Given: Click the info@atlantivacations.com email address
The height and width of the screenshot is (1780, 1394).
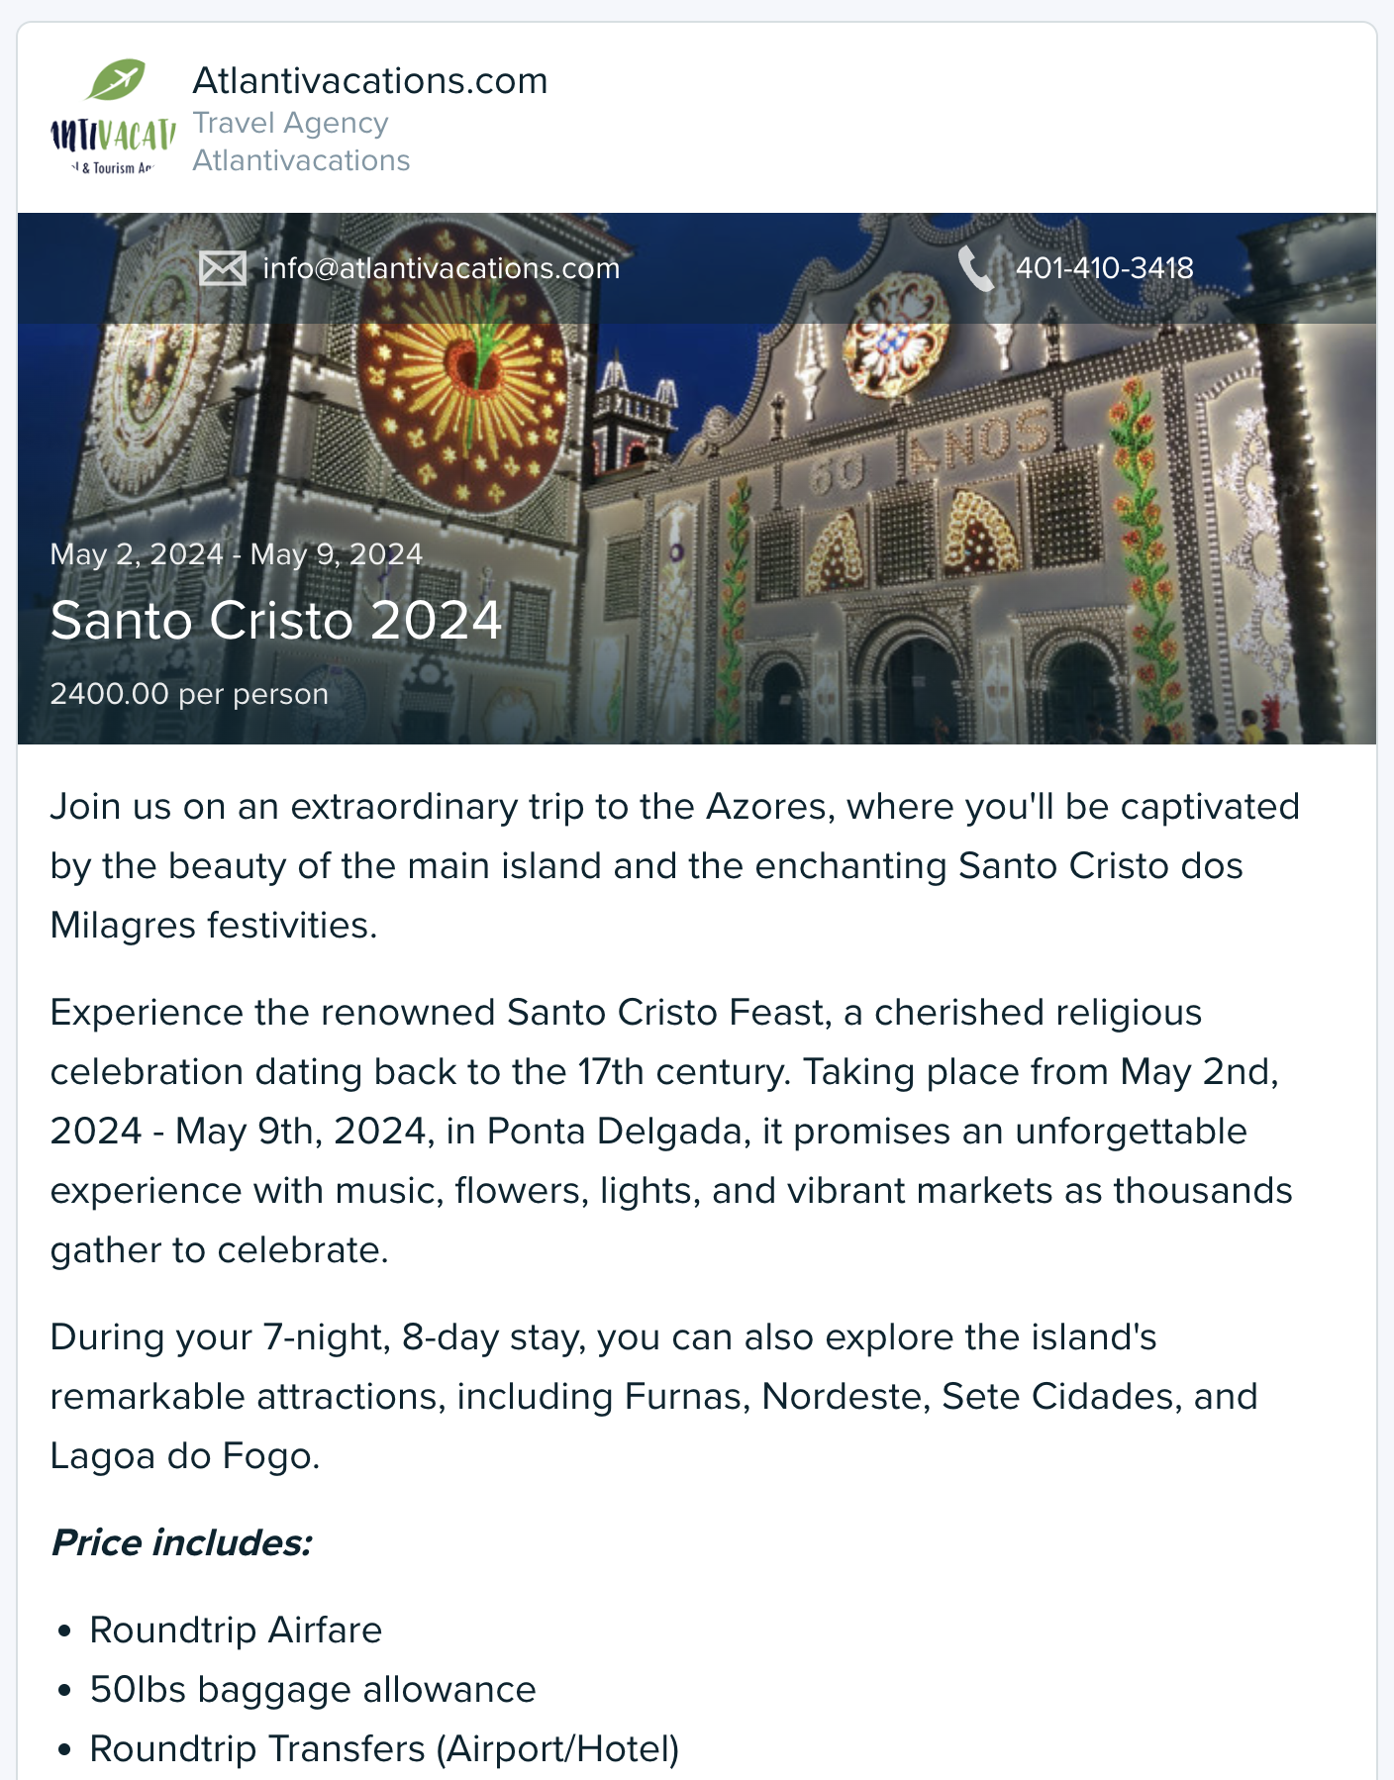Looking at the screenshot, I should point(441,268).
